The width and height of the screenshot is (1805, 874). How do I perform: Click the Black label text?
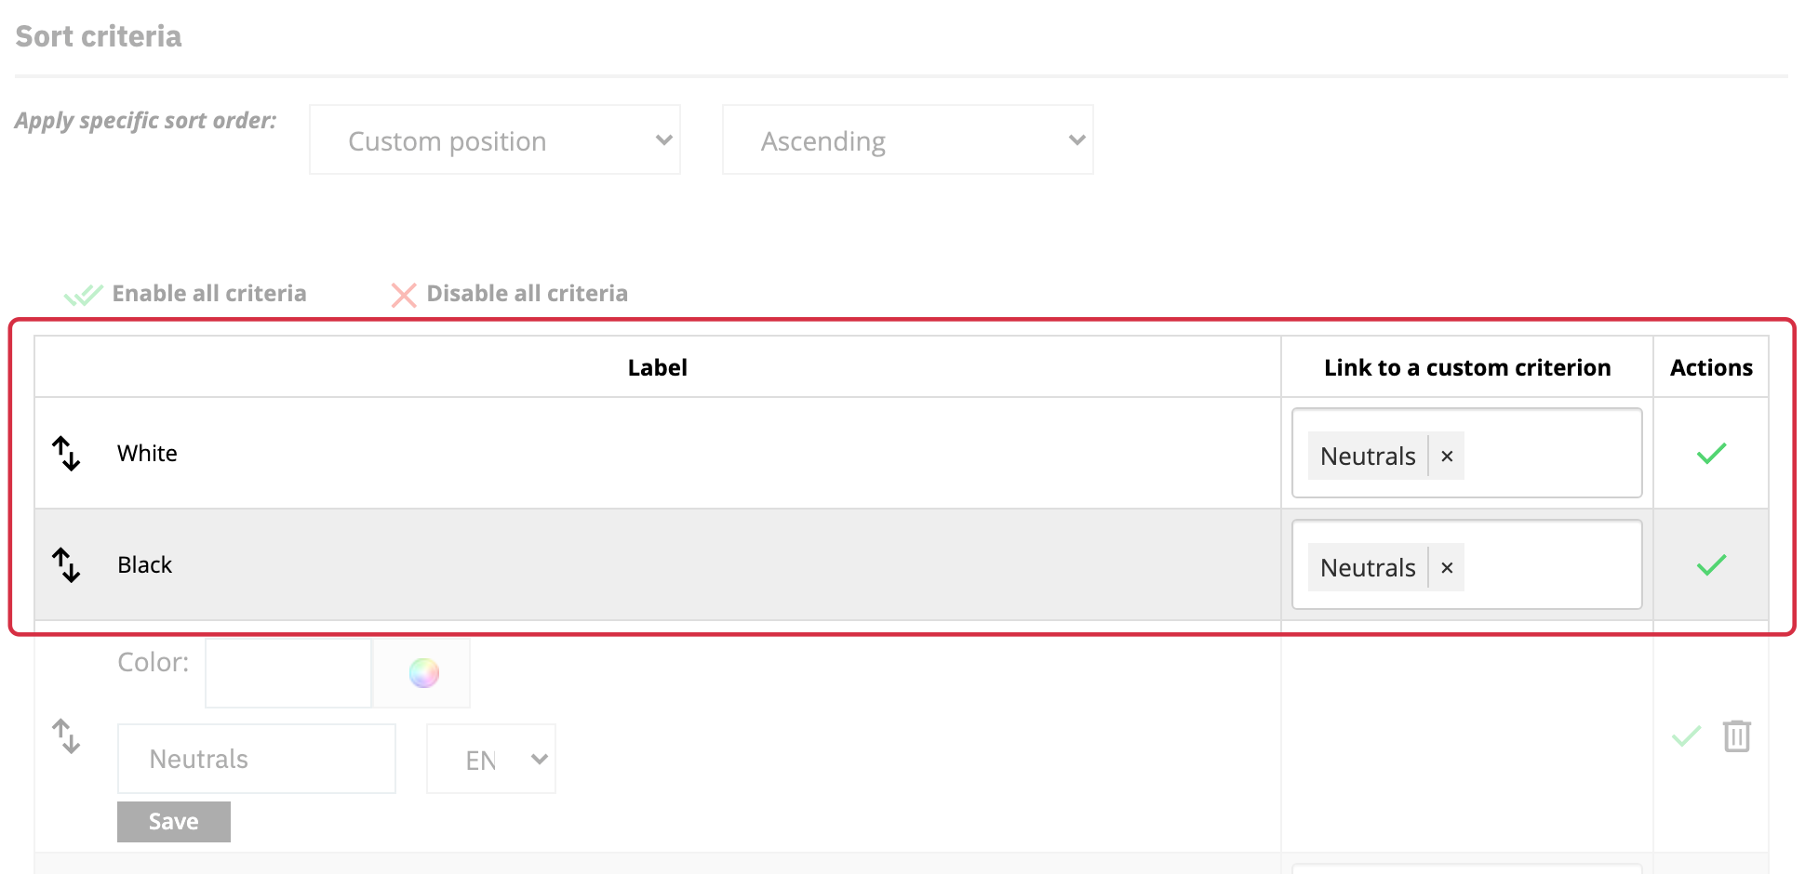145,565
